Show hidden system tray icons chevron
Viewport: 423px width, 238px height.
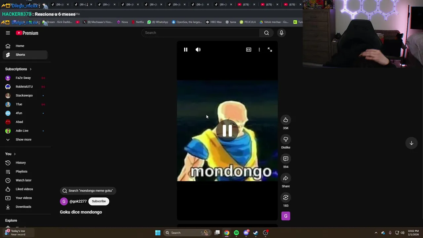(376, 233)
